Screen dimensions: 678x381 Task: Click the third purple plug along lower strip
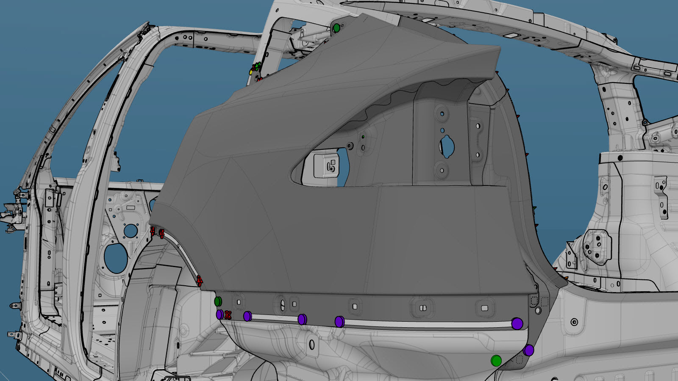(302, 319)
